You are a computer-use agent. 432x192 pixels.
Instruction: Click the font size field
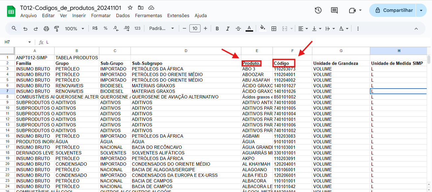pyautogui.click(x=195, y=29)
